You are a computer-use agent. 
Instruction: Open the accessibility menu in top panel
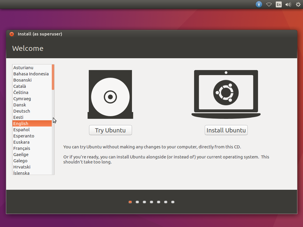[x=259, y=4]
